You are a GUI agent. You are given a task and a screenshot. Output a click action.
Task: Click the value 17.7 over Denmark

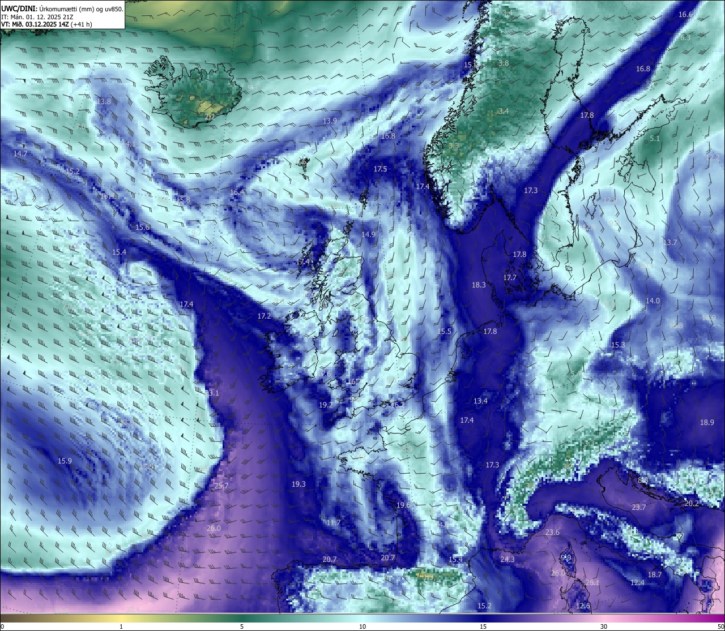pyautogui.click(x=510, y=277)
